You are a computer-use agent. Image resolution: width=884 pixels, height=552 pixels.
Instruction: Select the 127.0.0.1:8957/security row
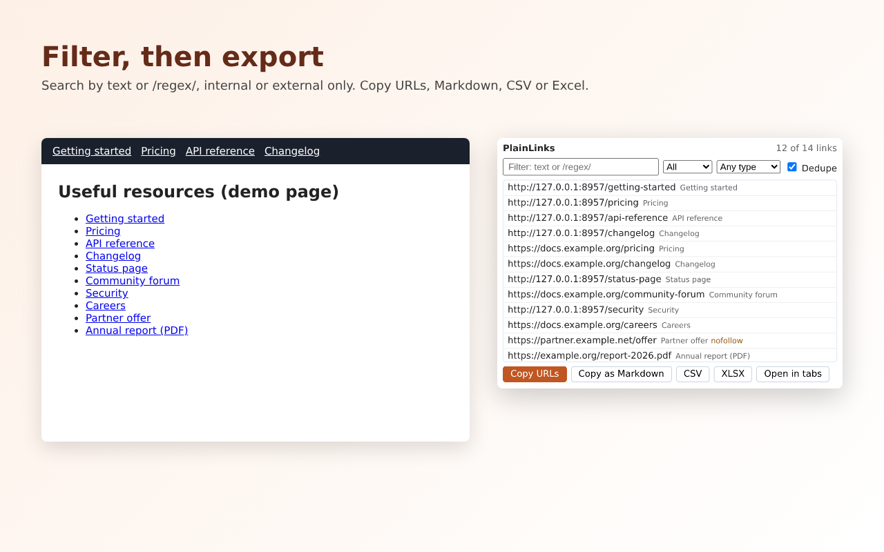tap(670, 310)
